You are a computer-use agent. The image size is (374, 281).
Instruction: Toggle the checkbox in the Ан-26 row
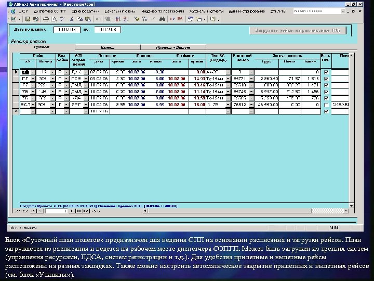pos(326,72)
